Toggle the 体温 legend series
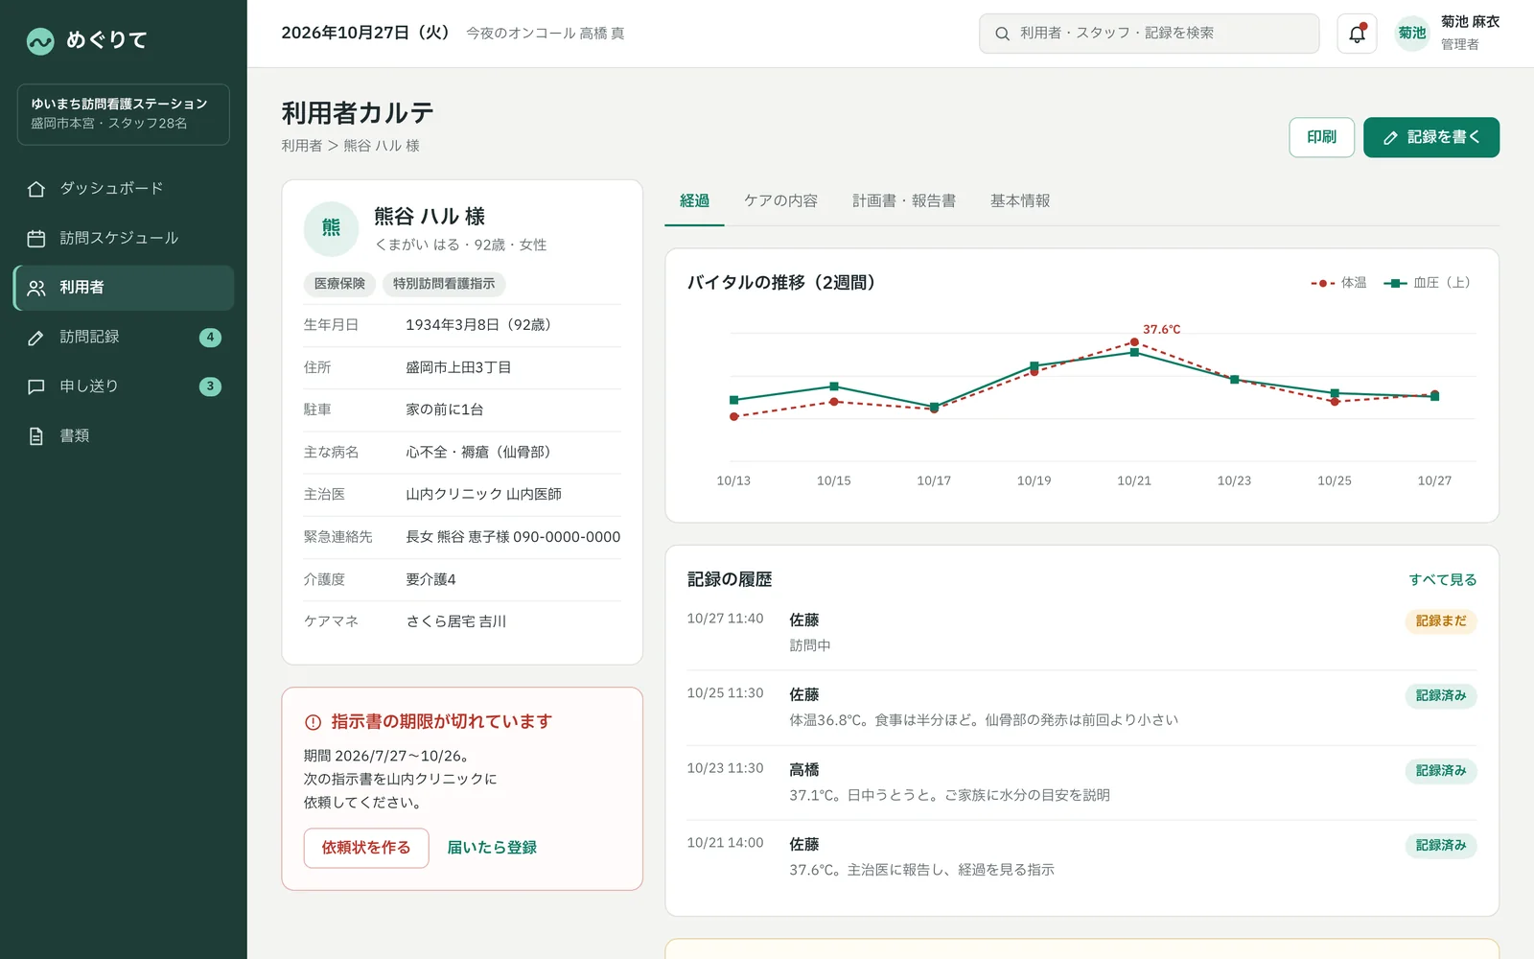The height and width of the screenshot is (959, 1534). point(1338,283)
